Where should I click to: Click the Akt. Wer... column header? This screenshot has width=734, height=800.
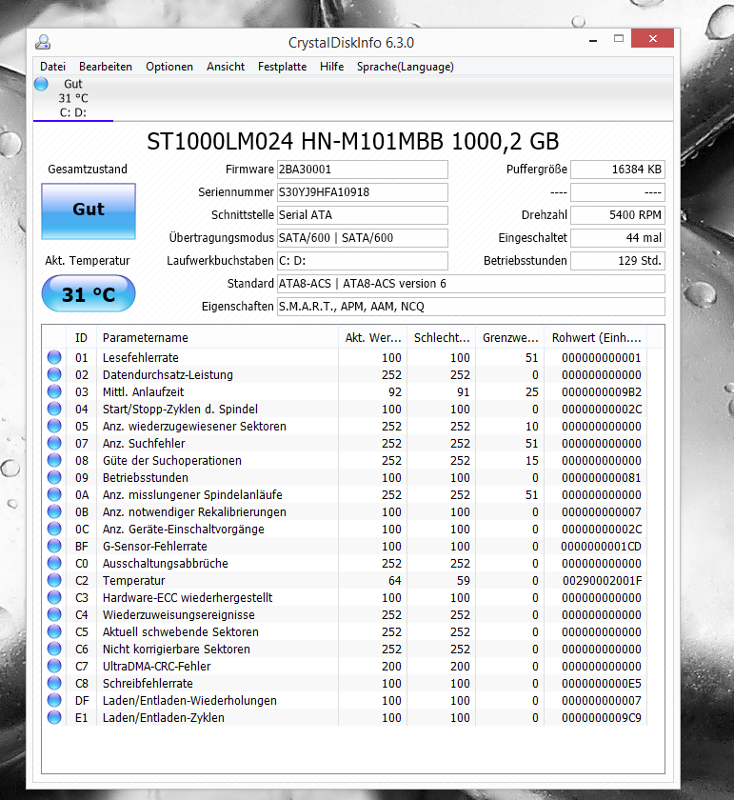(x=373, y=337)
